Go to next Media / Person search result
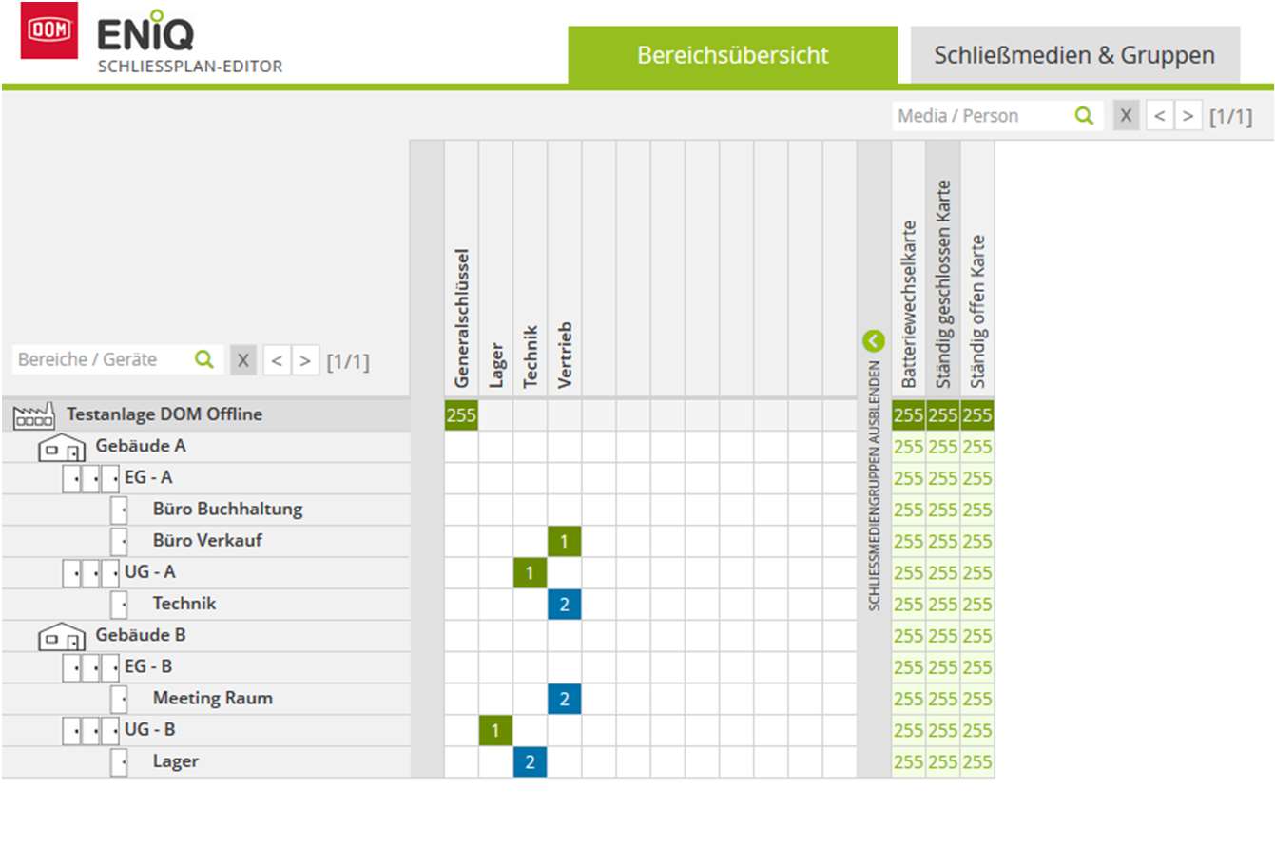This screenshot has height=847, width=1275. click(x=1188, y=116)
